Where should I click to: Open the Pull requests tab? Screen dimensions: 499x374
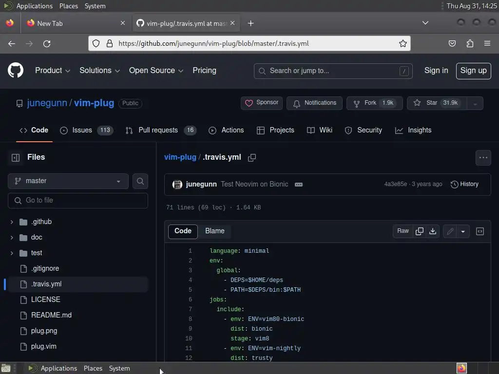[x=161, y=131]
